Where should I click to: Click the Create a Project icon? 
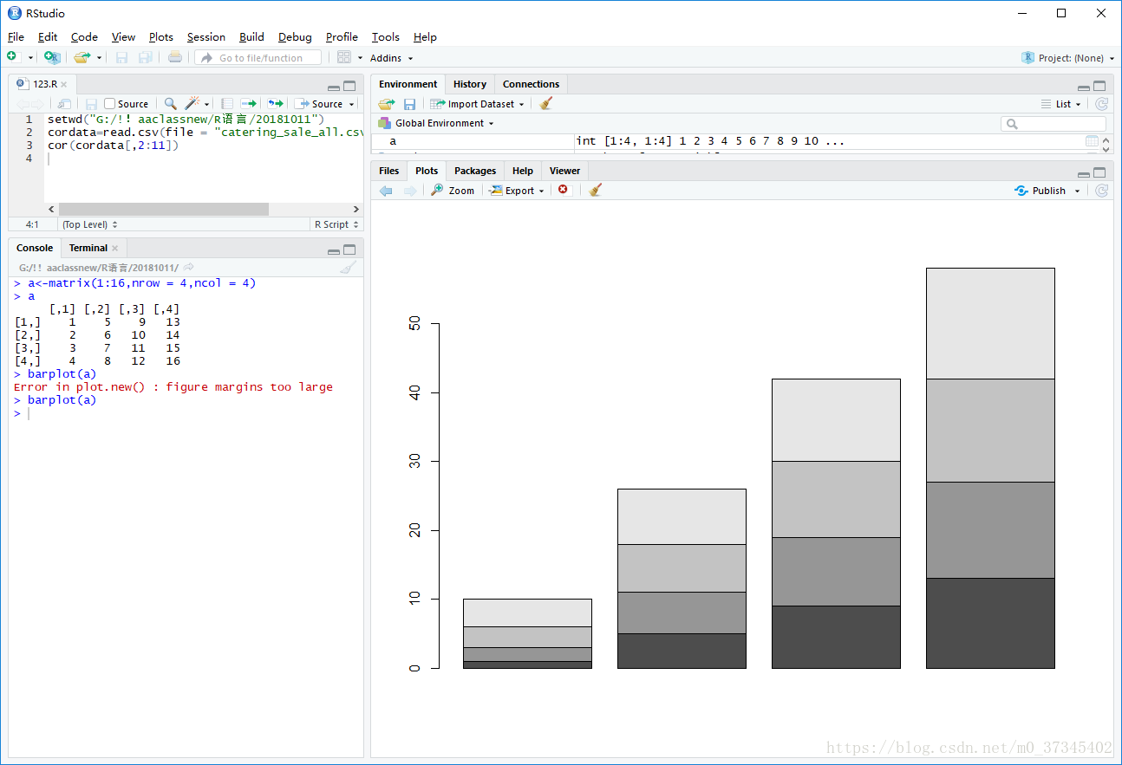(52, 57)
